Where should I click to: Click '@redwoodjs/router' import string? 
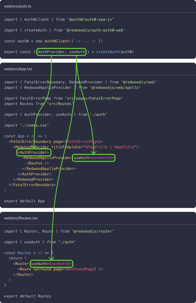[x=93, y=231]
